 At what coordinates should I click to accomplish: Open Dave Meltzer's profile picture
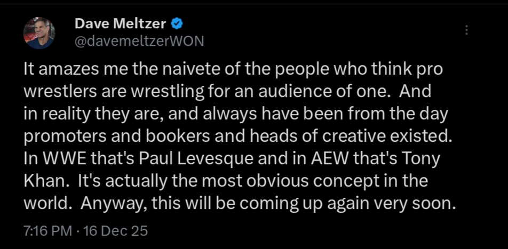(x=39, y=33)
